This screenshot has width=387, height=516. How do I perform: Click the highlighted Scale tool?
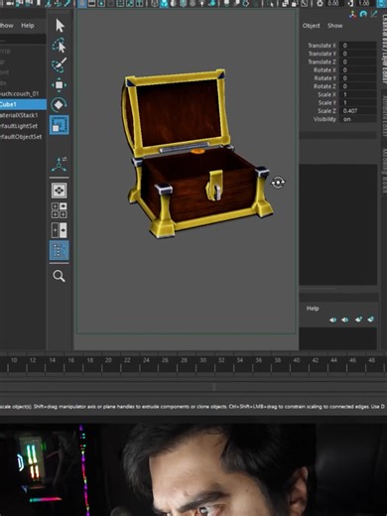coord(60,125)
